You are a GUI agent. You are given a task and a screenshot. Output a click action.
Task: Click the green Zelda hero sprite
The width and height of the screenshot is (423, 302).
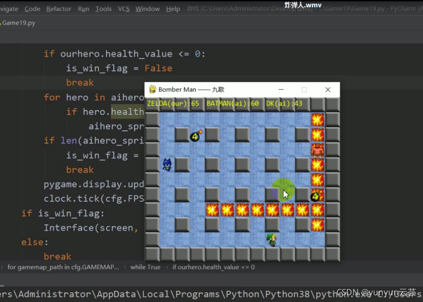click(272, 239)
